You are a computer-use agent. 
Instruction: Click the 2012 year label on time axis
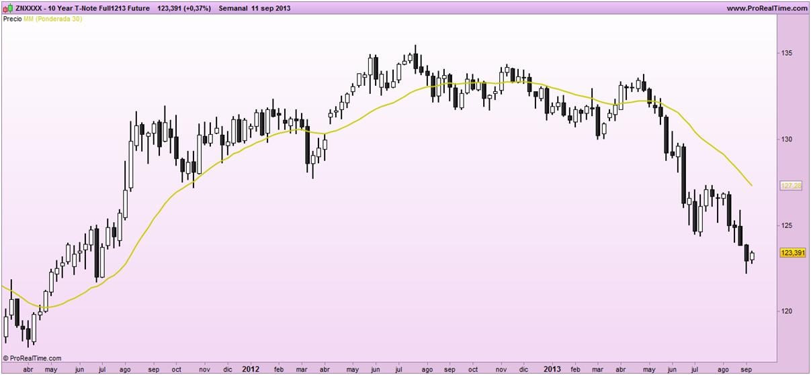(x=250, y=369)
